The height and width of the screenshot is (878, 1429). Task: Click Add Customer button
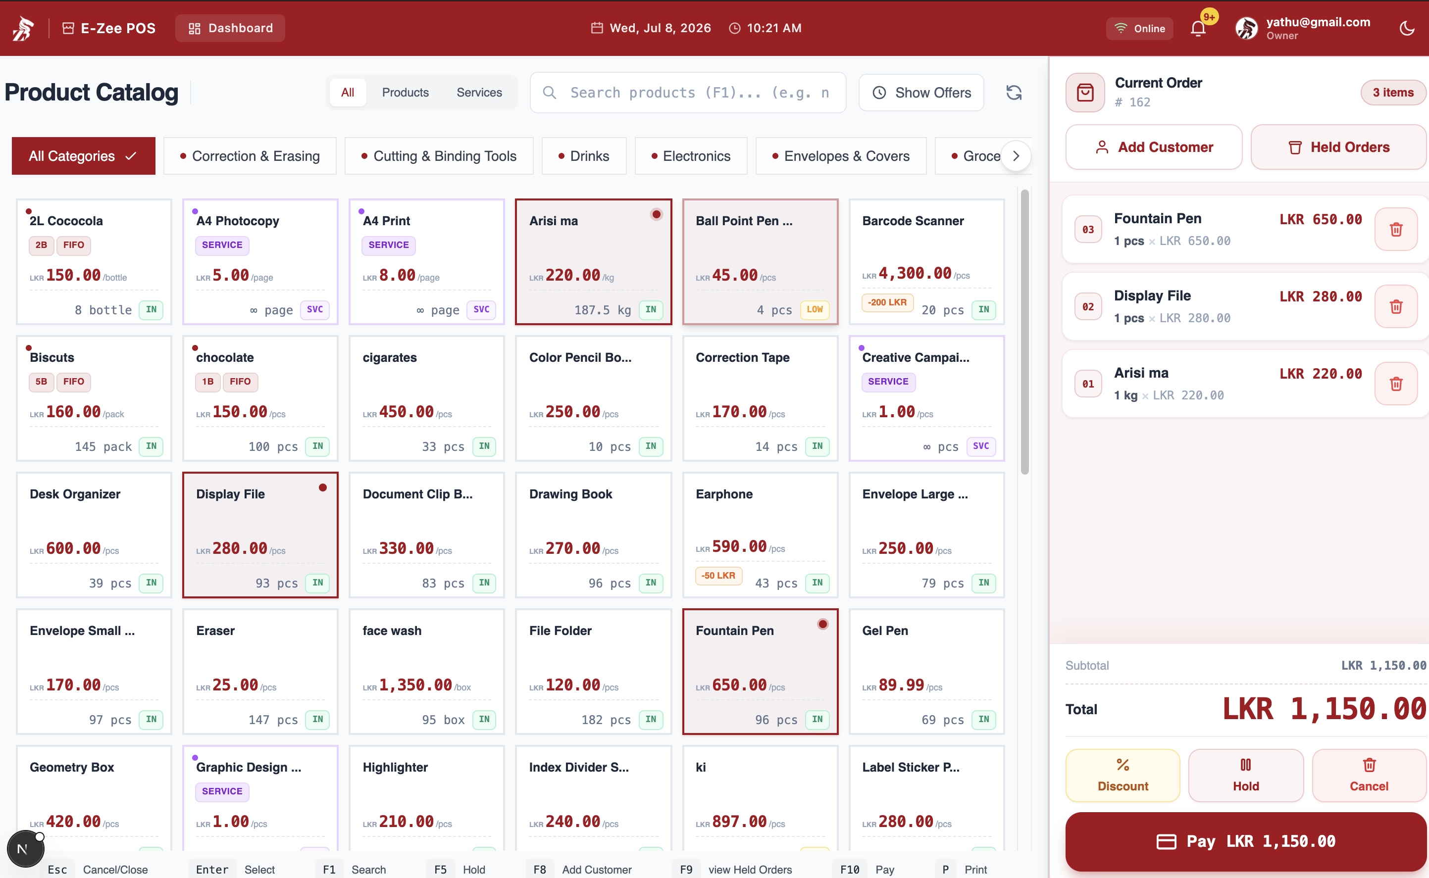pyautogui.click(x=1154, y=147)
